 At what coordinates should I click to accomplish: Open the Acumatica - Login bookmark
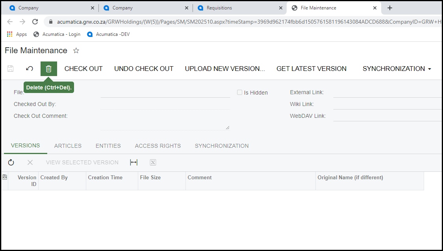[x=57, y=34]
